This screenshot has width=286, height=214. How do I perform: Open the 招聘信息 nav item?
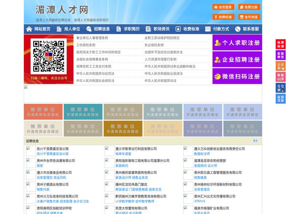[102, 29]
